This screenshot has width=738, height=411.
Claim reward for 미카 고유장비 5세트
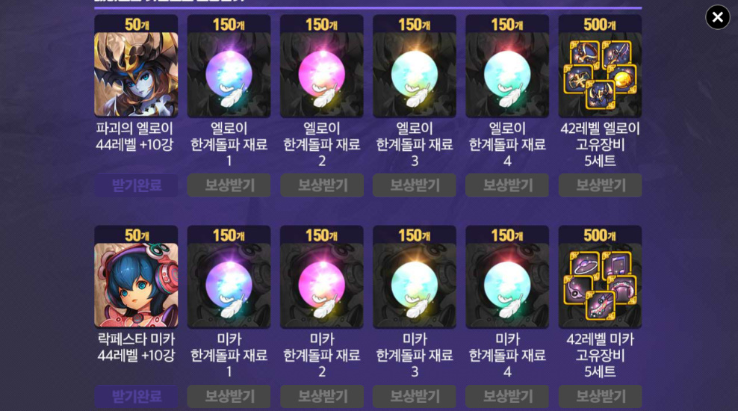[x=600, y=396]
